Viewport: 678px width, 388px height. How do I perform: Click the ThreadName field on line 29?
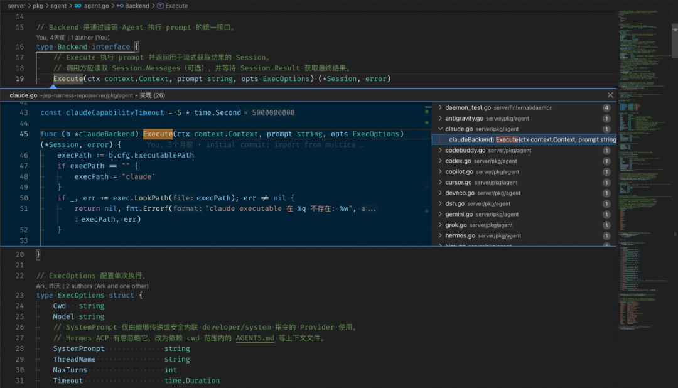pos(74,359)
